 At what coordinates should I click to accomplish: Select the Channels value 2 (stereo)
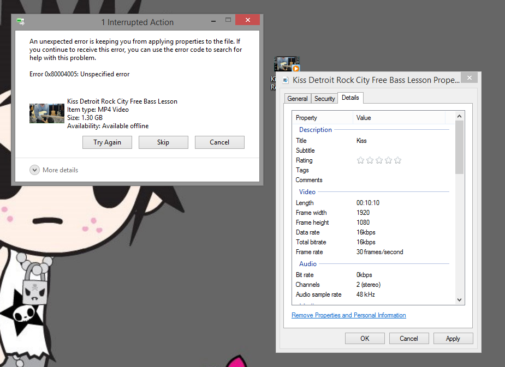[x=369, y=285]
